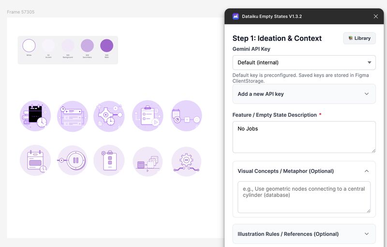Viewport: 387px width, 247px height.
Task: Click the Dataiku plugin logo icon
Action: [236, 16]
